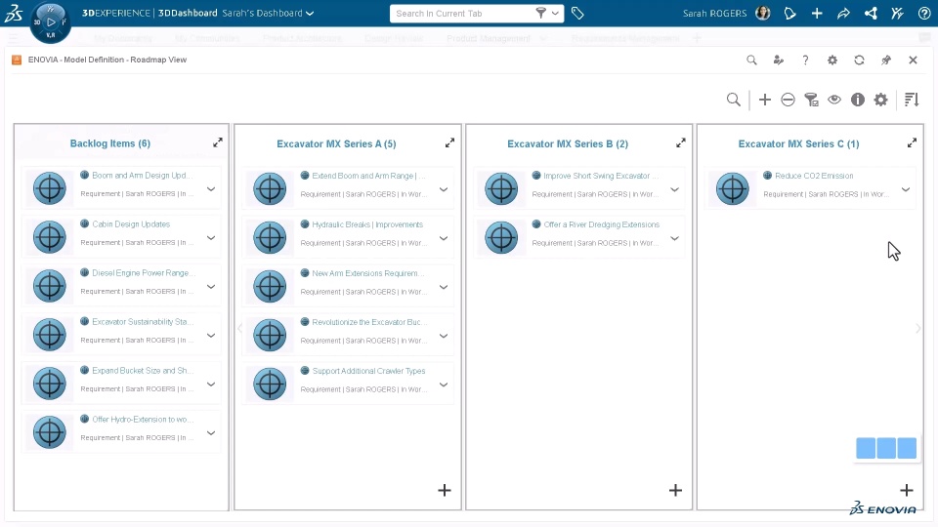This screenshot has width=938, height=527.
Task: Expand Support Additional Crawler Types card
Action: coord(444,385)
